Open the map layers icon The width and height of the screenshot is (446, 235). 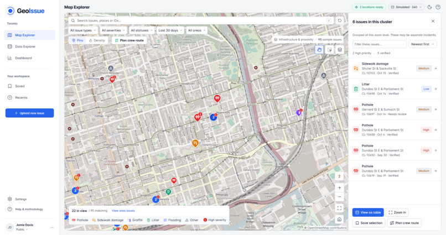click(340, 50)
